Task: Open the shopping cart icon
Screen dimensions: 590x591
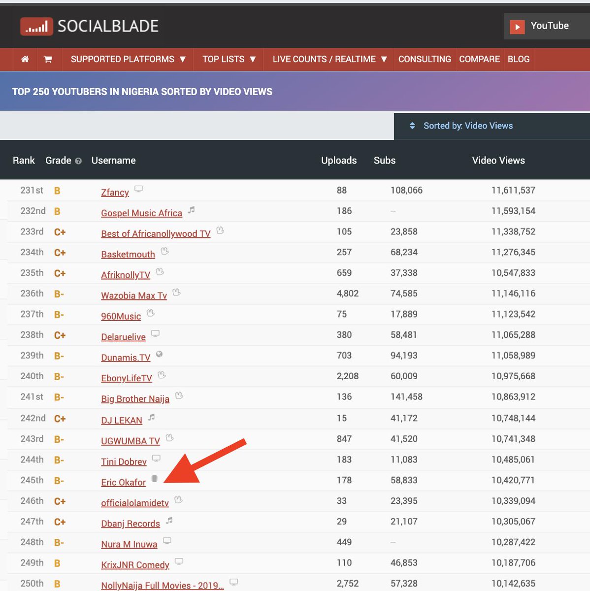Action: (48, 59)
